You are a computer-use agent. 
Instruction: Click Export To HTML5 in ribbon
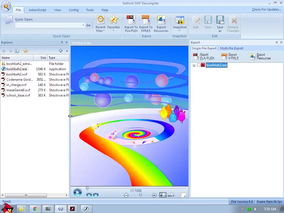click(x=146, y=24)
